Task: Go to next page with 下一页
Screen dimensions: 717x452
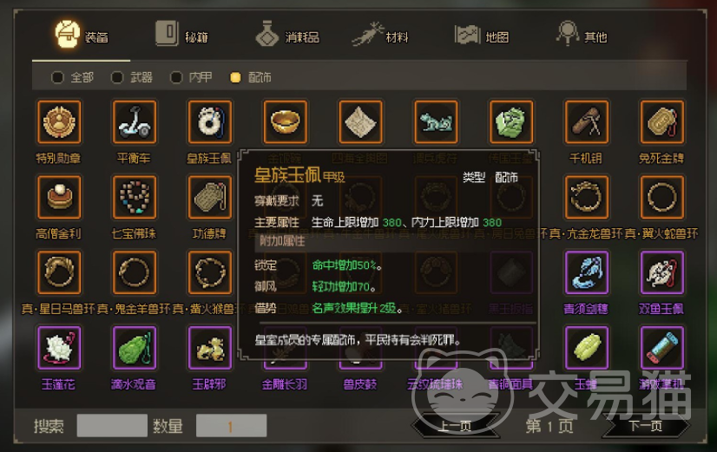Action: click(645, 426)
